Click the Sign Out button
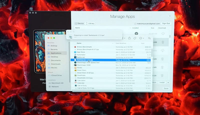This screenshot has height=115, width=200. click(x=166, y=24)
